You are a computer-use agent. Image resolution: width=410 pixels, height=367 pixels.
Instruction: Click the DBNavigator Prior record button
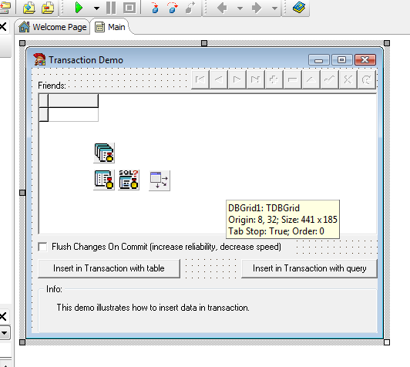219,79
